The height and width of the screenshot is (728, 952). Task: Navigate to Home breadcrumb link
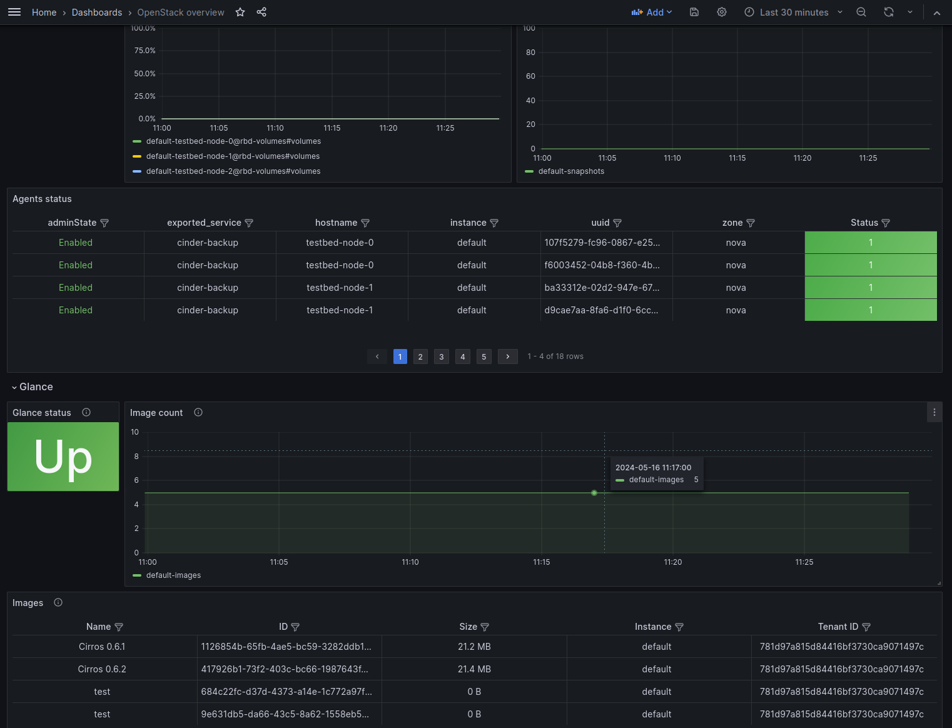click(x=44, y=12)
